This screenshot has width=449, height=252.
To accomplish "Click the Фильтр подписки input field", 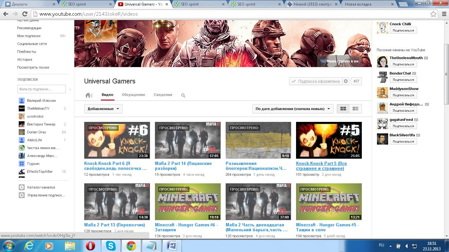I will [41, 89].
